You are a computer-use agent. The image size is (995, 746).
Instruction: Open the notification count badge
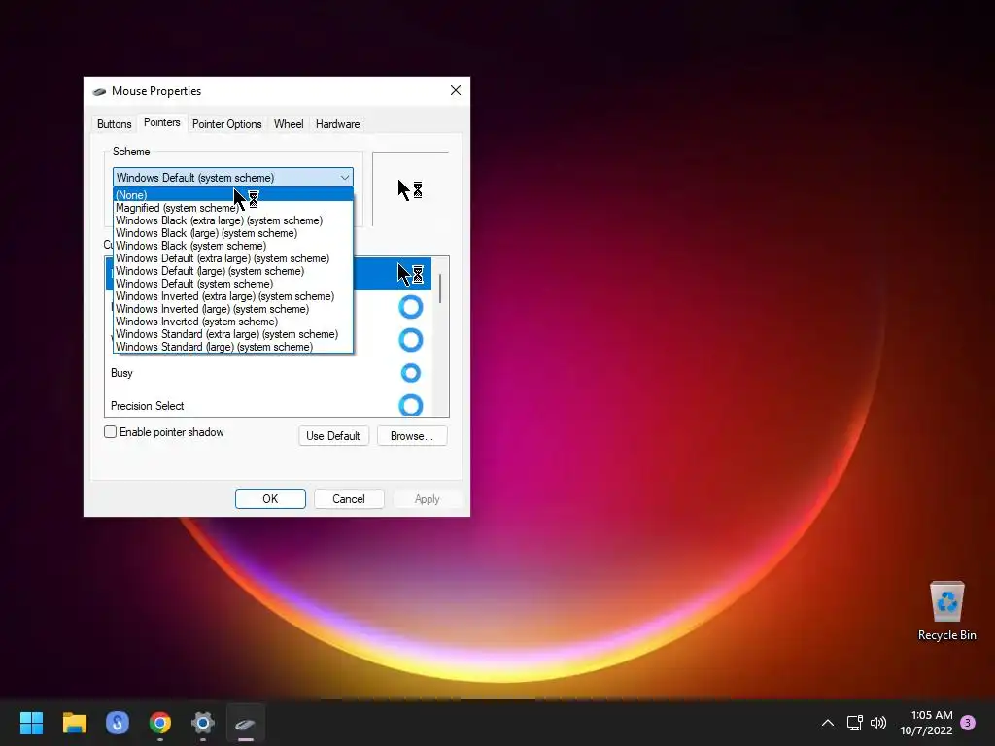point(968,723)
